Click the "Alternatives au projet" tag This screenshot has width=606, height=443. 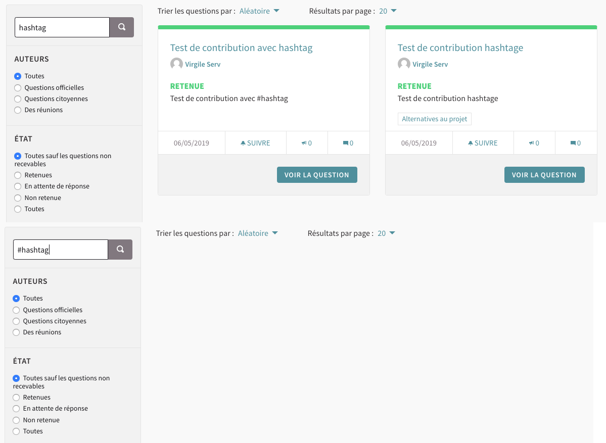(434, 119)
